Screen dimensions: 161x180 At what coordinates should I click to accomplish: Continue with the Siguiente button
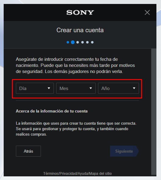tap(124, 151)
